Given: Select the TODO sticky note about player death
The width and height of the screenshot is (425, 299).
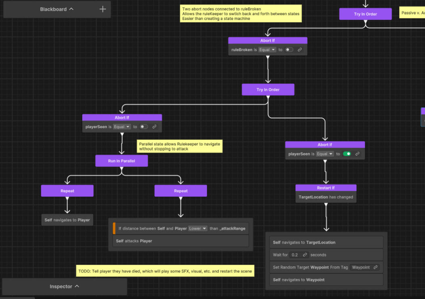Looking at the screenshot, I should pos(165,271).
